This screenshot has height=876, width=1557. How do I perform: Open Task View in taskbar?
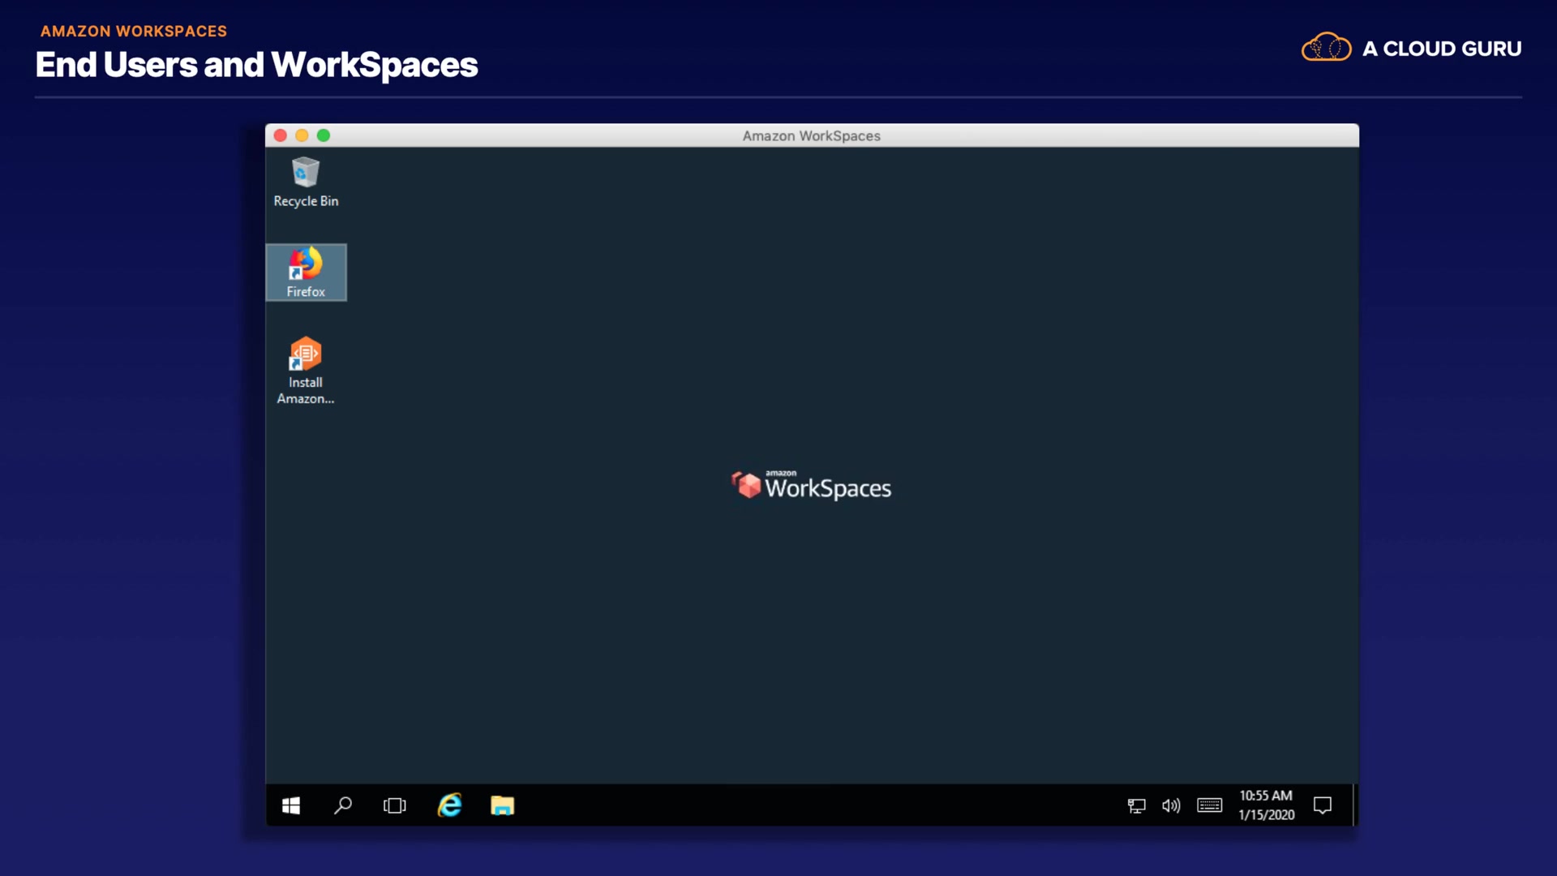[395, 805]
